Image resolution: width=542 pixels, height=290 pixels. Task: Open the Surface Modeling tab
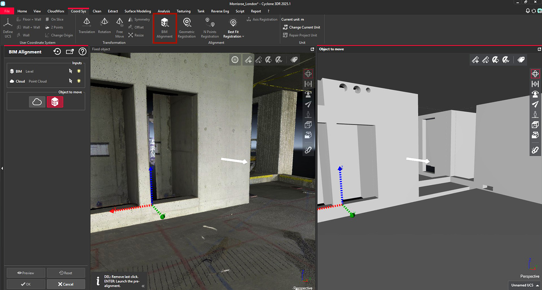click(x=138, y=11)
